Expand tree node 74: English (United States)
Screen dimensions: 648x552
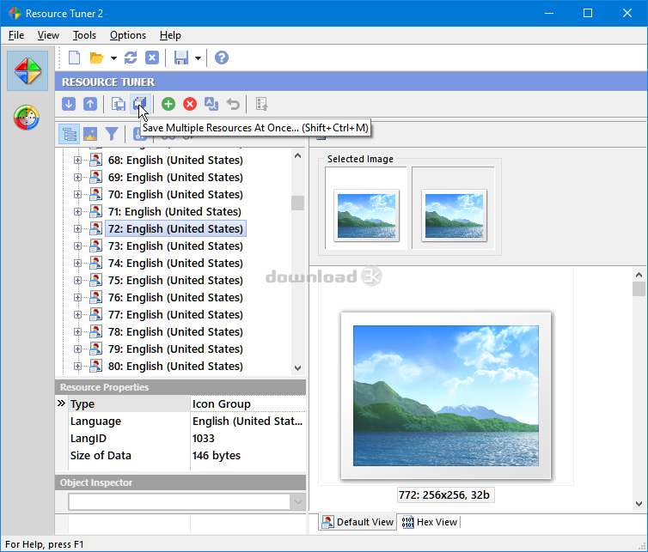tap(77, 264)
